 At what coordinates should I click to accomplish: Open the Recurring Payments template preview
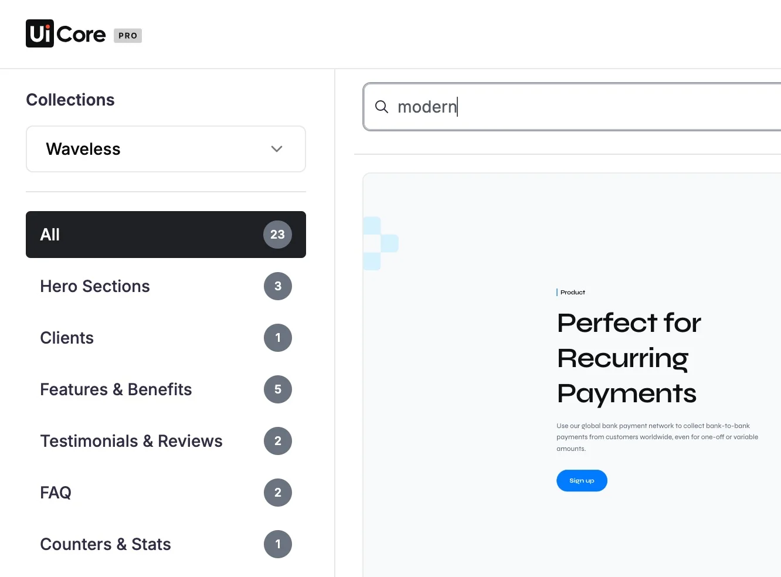pyautogui.click(x=572, y=375)
